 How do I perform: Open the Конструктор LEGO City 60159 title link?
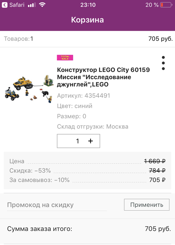click(103, 77)
